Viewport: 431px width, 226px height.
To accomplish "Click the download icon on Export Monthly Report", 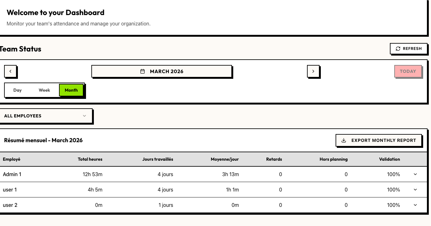I will 344,140.
